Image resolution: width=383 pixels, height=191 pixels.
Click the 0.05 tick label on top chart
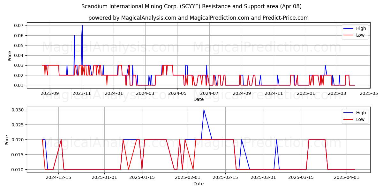19,46
